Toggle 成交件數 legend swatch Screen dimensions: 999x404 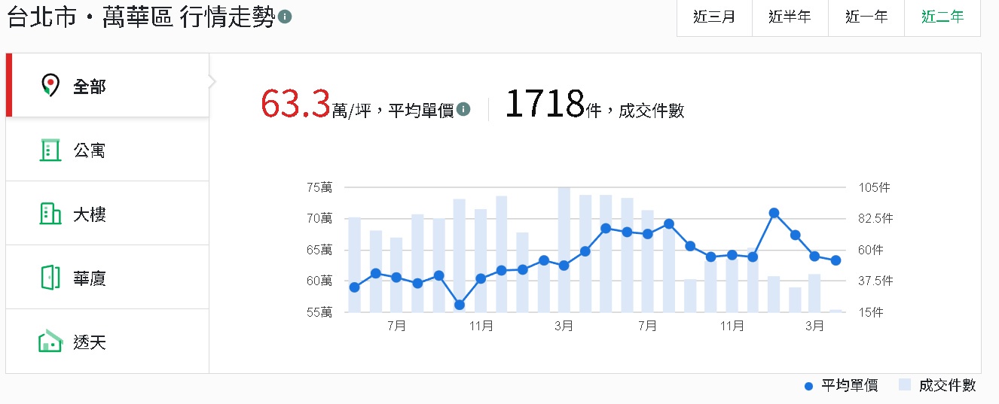click(x=905, y=385)
